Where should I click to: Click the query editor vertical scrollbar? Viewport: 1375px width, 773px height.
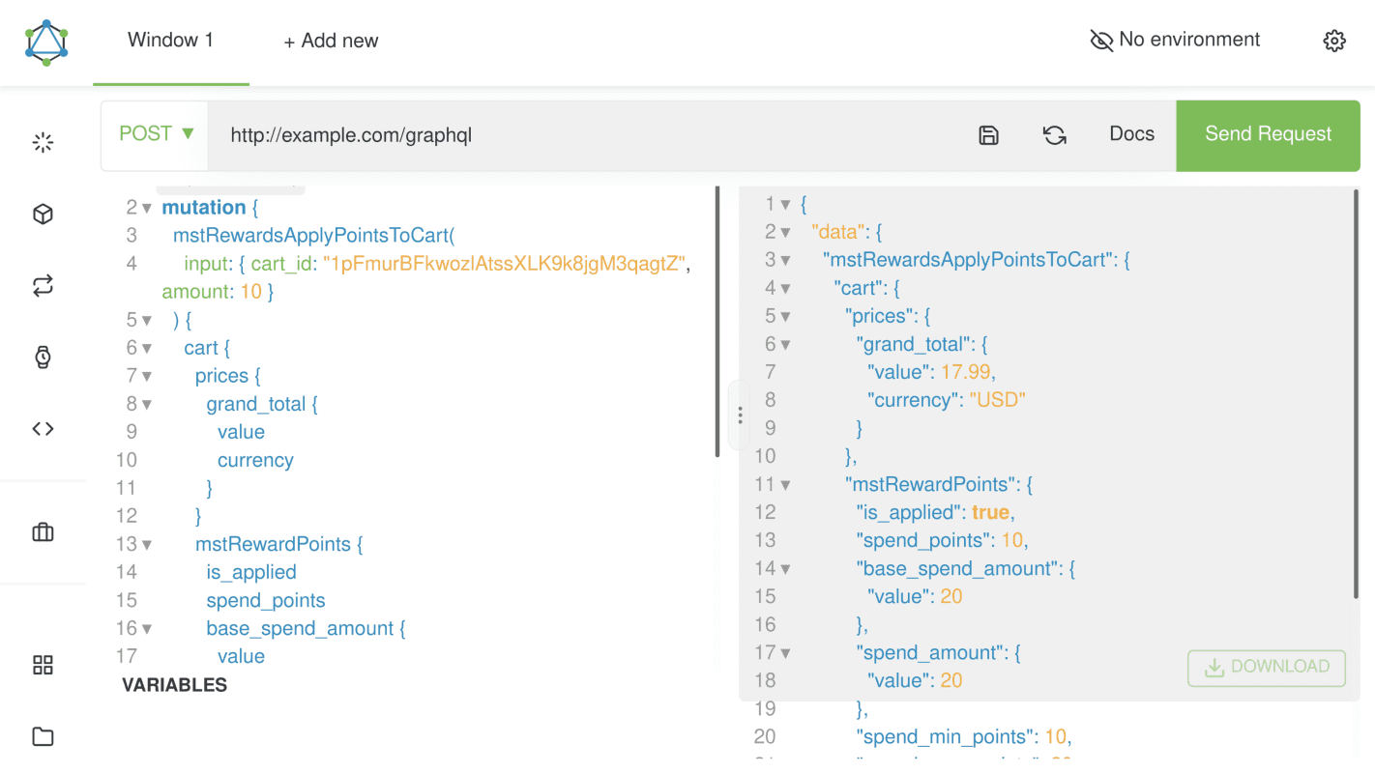(x=717, y=322)
